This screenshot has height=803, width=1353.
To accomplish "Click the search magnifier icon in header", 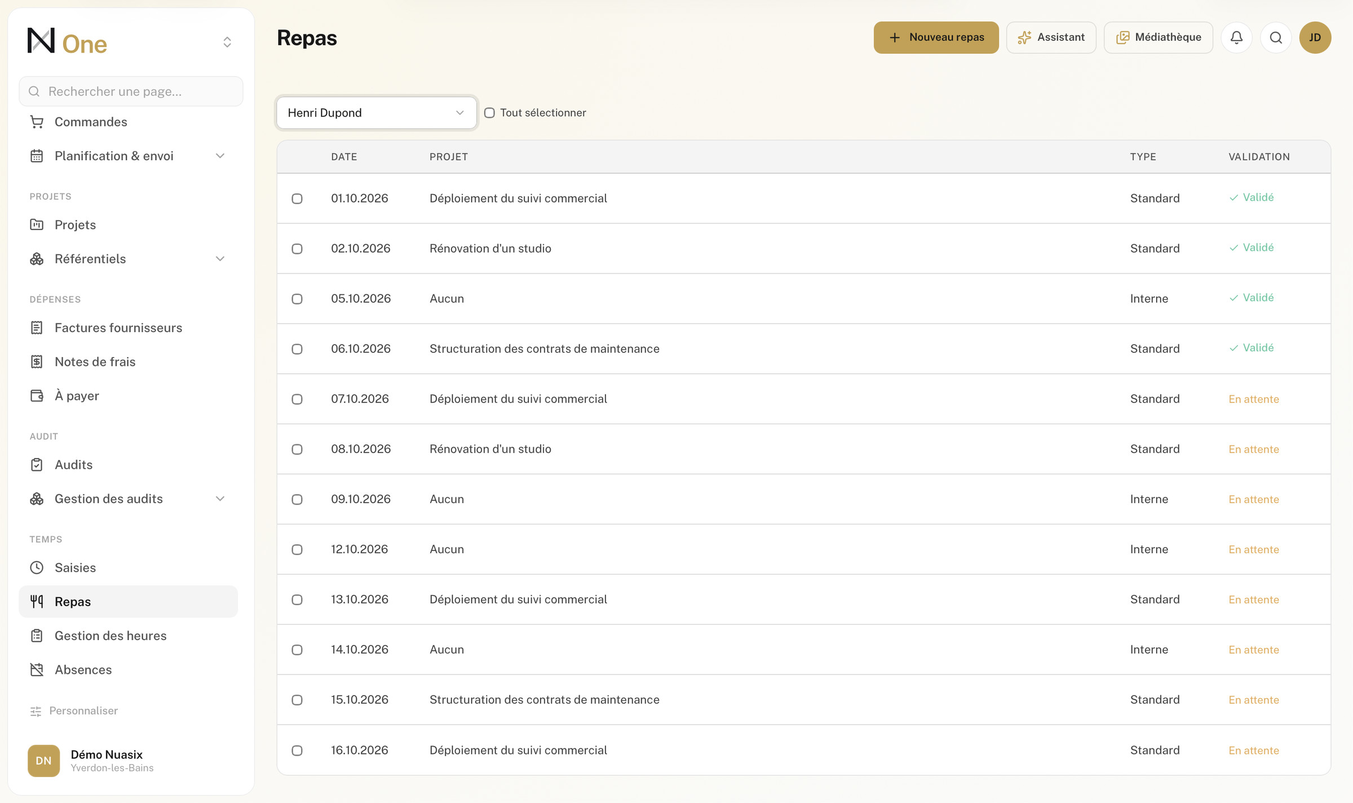I will pos(1276,37).
